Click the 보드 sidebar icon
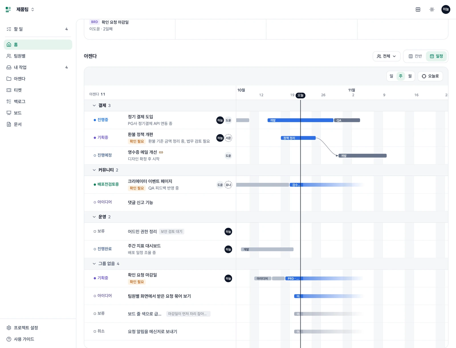The height and width of the screenshot is (348, 456). [9, 113]
